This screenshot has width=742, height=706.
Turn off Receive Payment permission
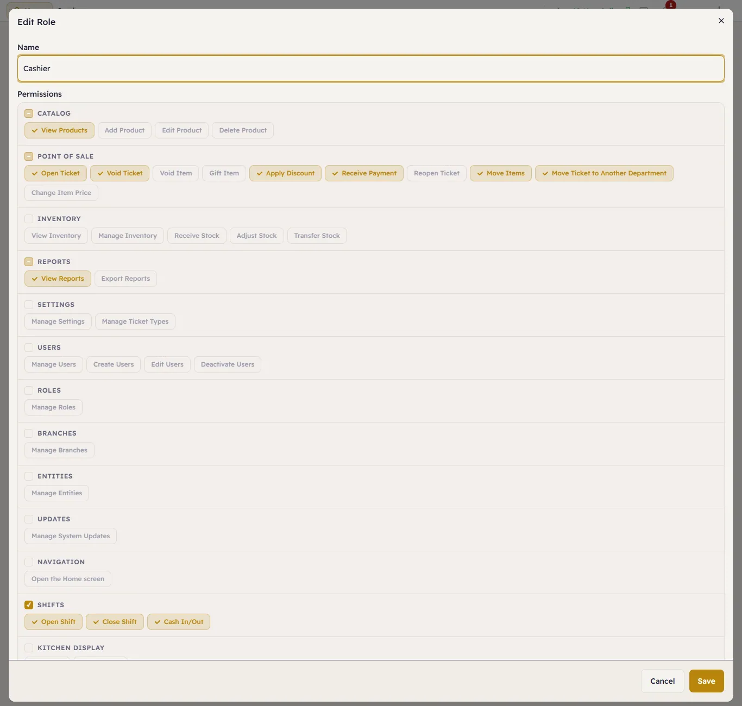click(x=364, y=173)
